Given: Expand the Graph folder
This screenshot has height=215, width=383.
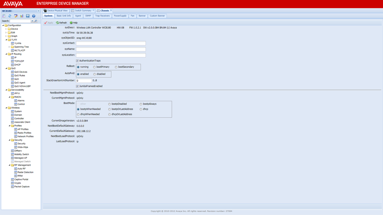Looking at the screenshot, I should pos(6,36).
